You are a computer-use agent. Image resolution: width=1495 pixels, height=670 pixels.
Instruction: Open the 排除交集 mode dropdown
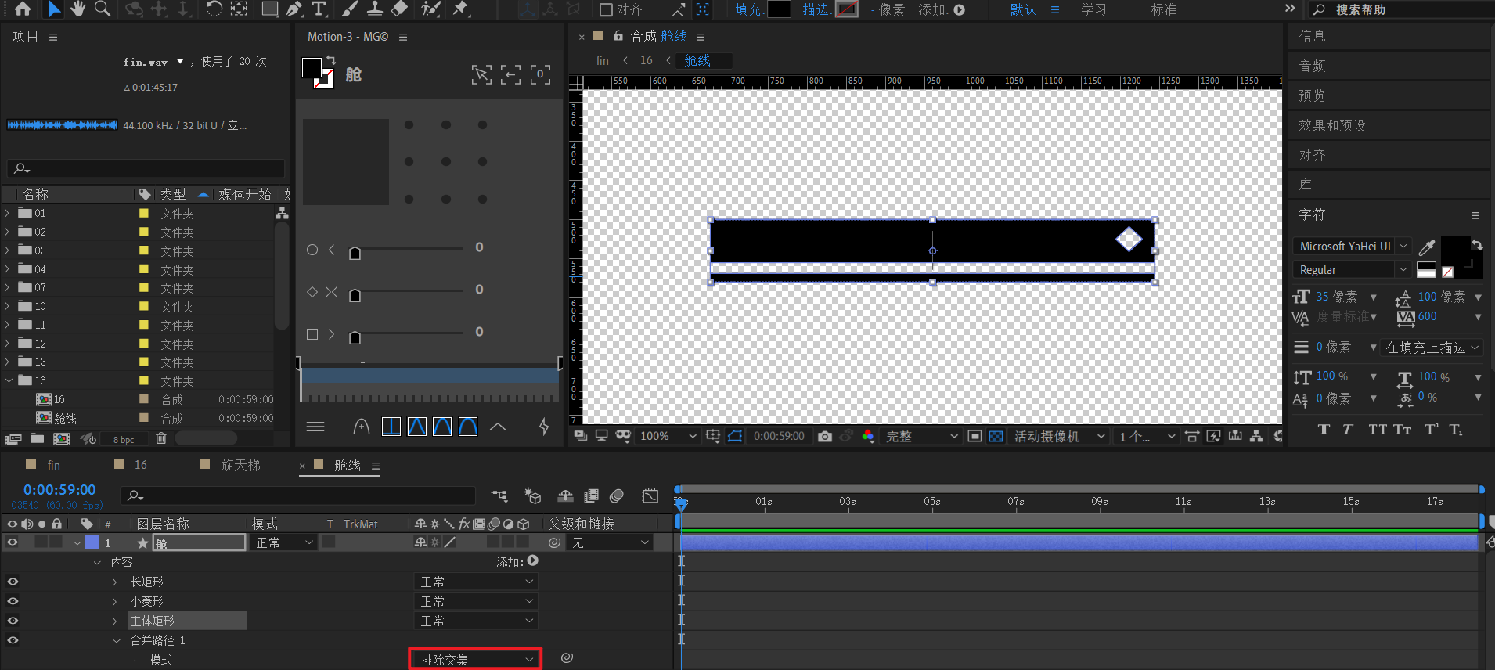[475, 659]
